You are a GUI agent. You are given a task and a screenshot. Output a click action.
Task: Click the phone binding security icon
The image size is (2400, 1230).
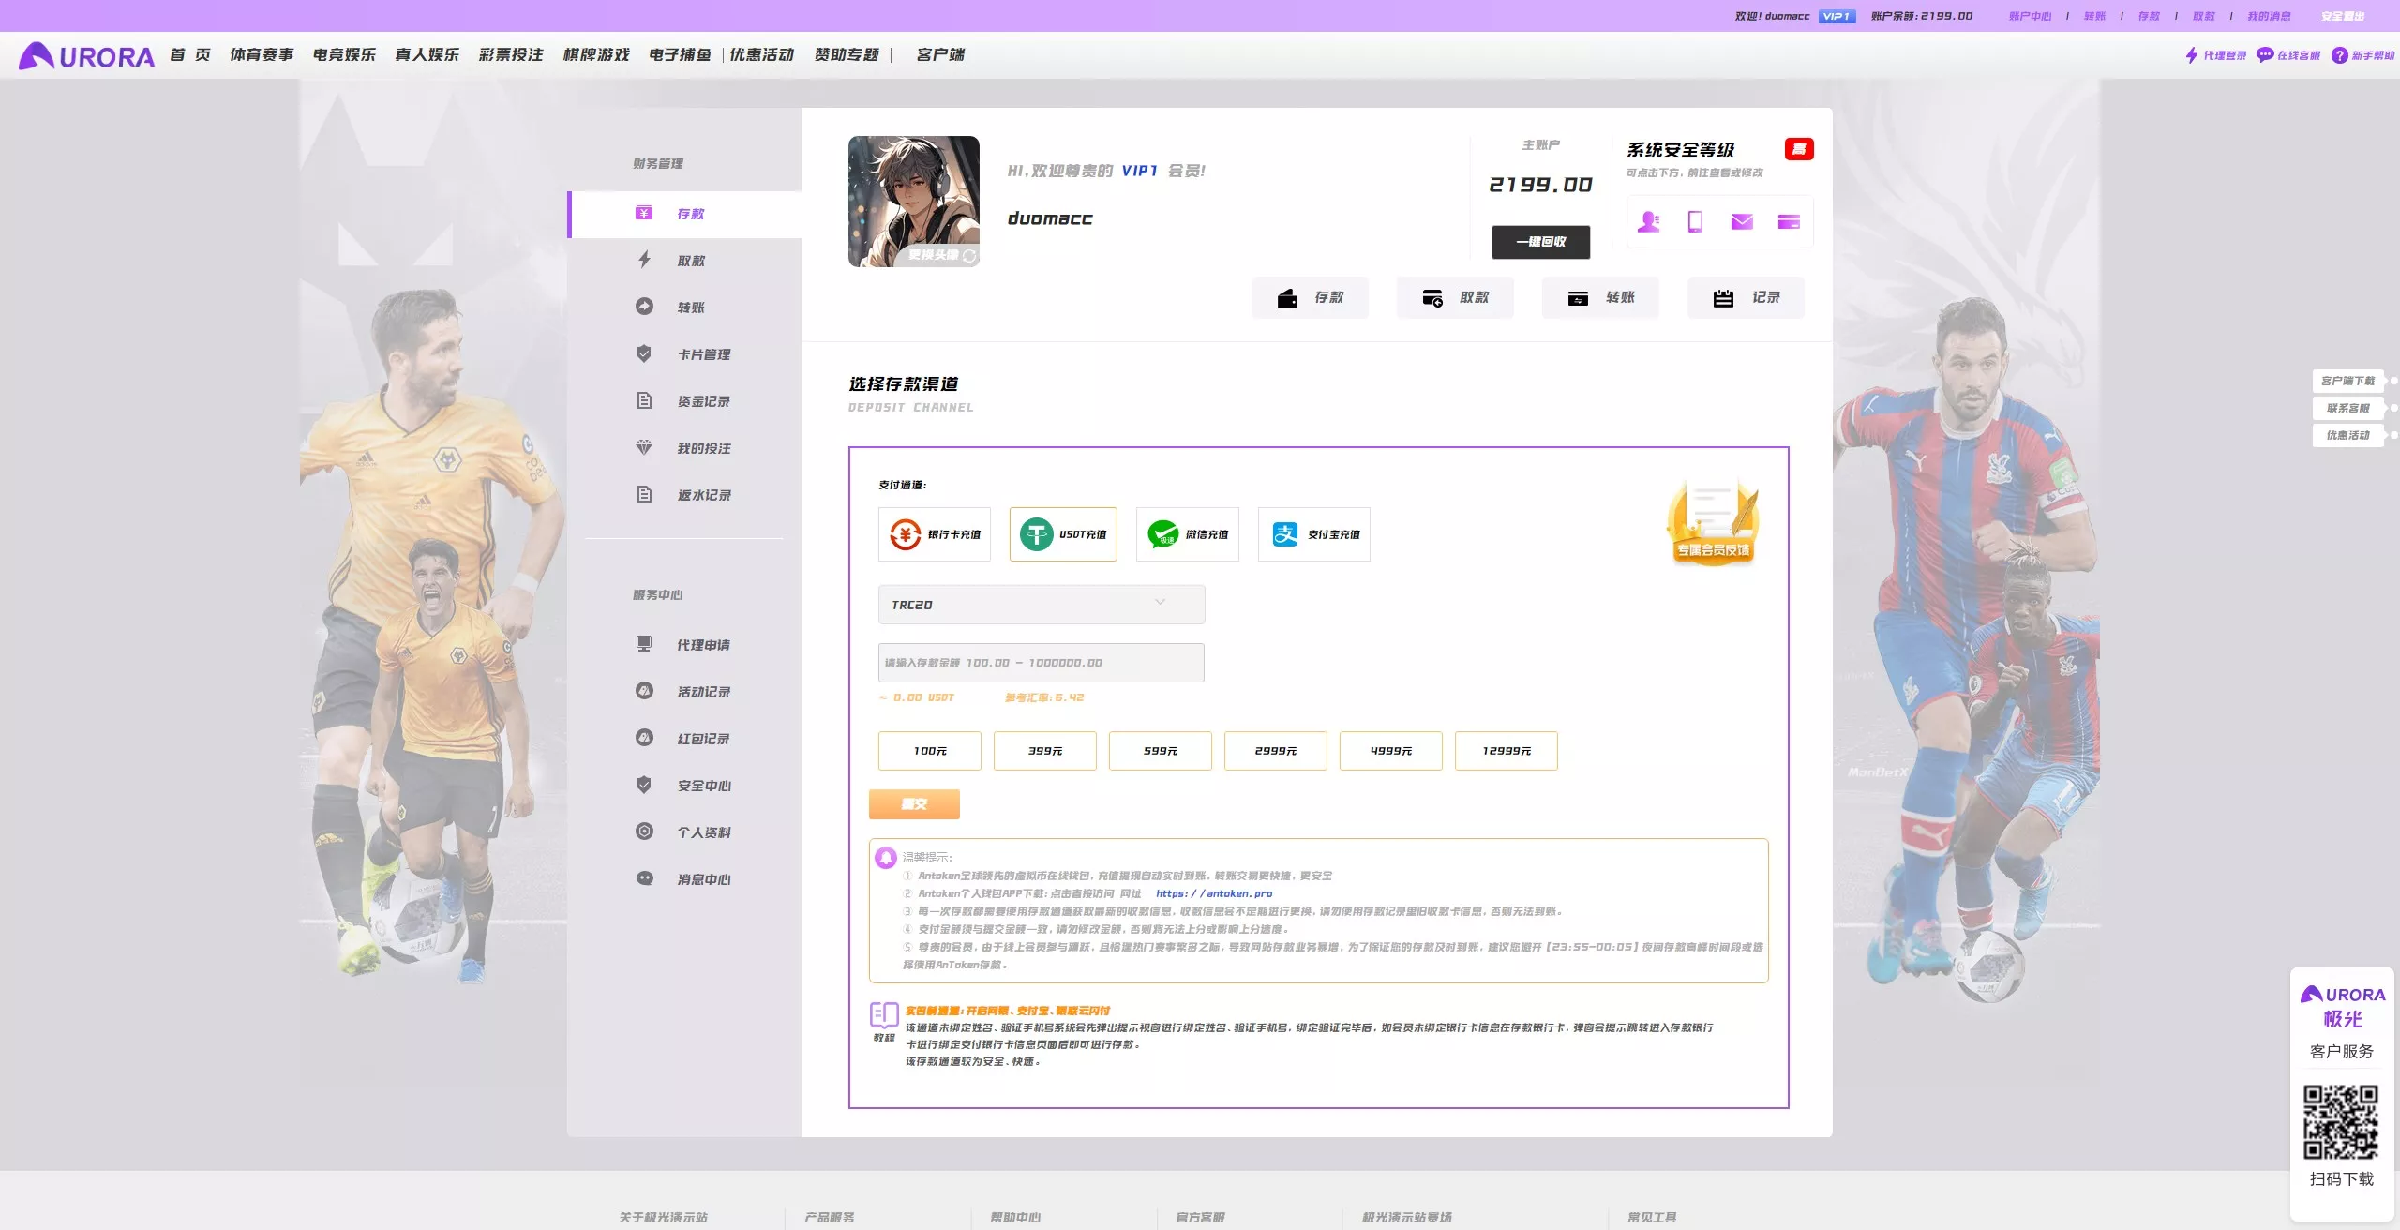coord(1695,221)
